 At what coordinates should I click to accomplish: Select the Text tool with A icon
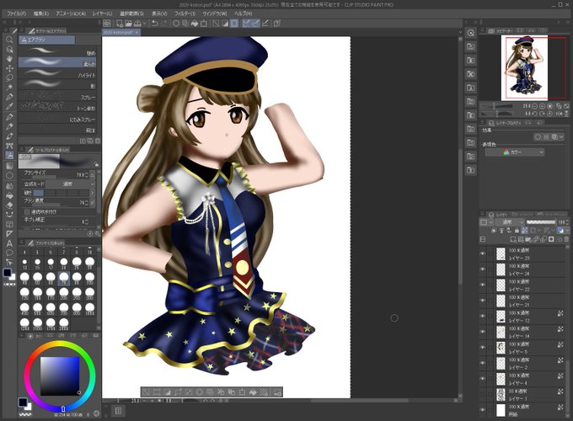click(x=9, y=243)
